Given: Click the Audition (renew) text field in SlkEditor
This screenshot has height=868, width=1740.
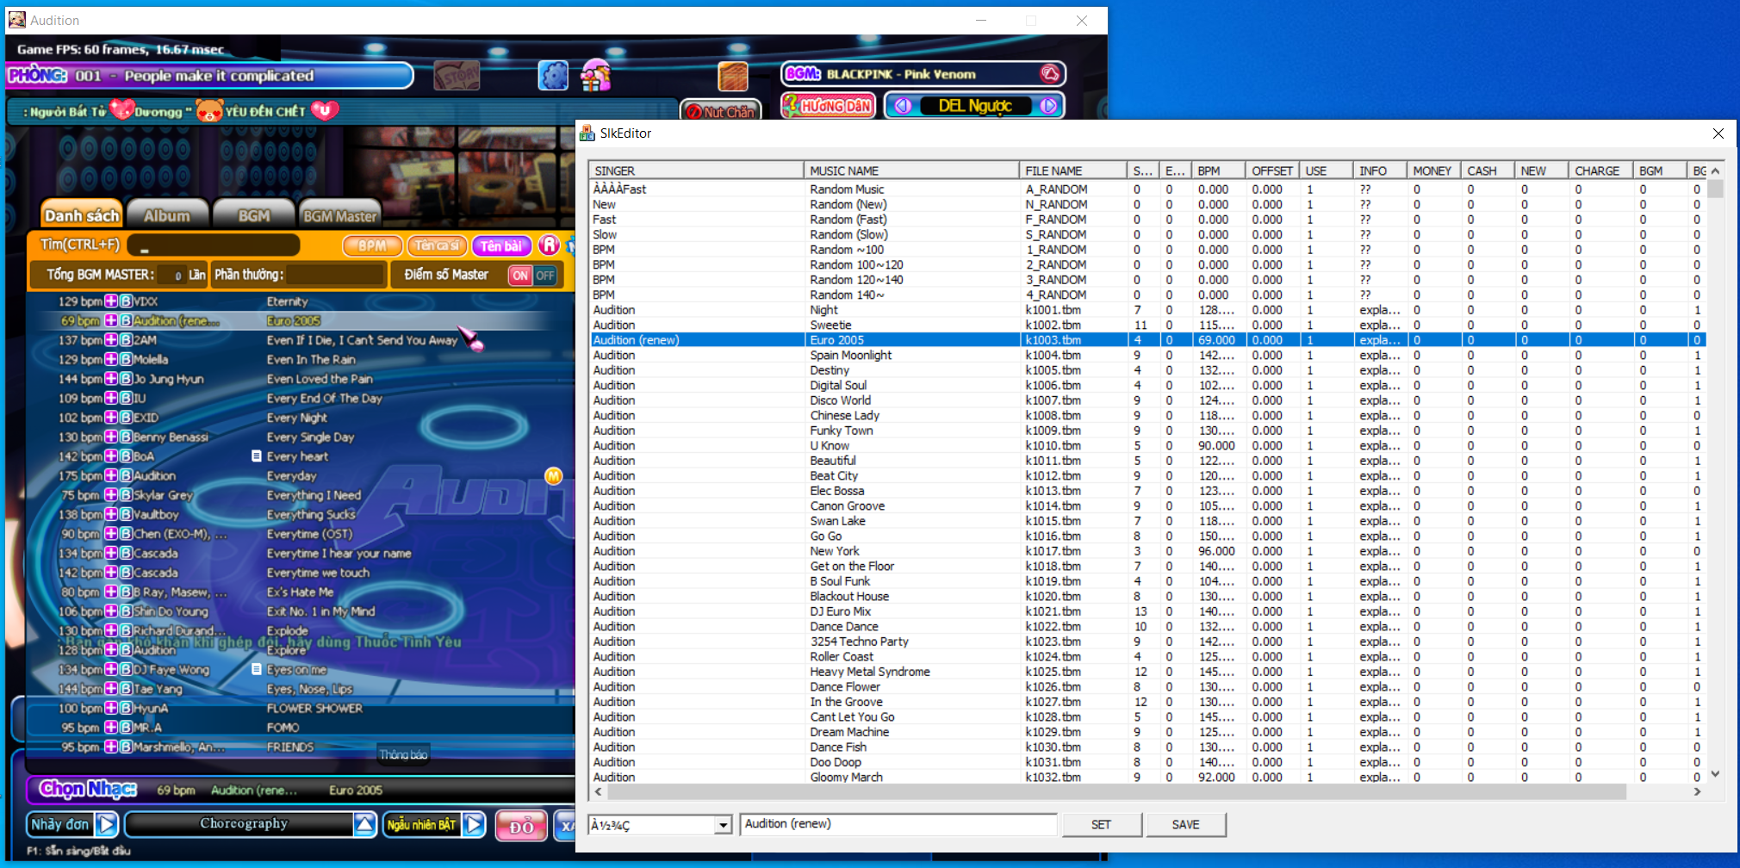Looking at the screenshot, I should pyautogui.click(x=898, y=824).
